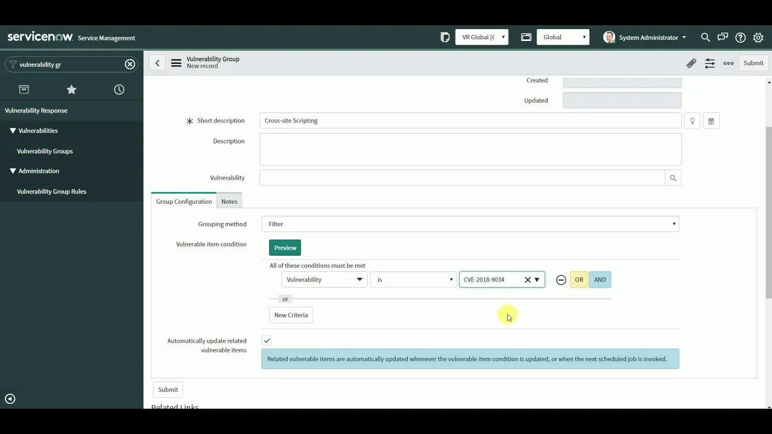Open the suggestion lightbulb beside Short description
This screenshot has width=772, height=434.
click(692, 121)
